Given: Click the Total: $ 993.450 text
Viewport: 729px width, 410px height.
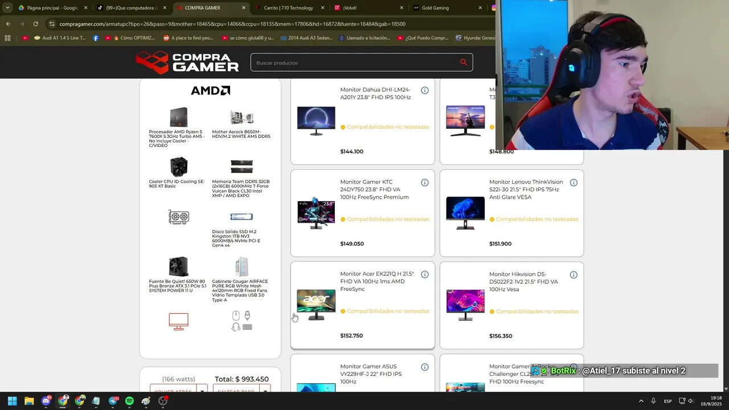Looking at the screenshot, I should (x=241, y=379).
